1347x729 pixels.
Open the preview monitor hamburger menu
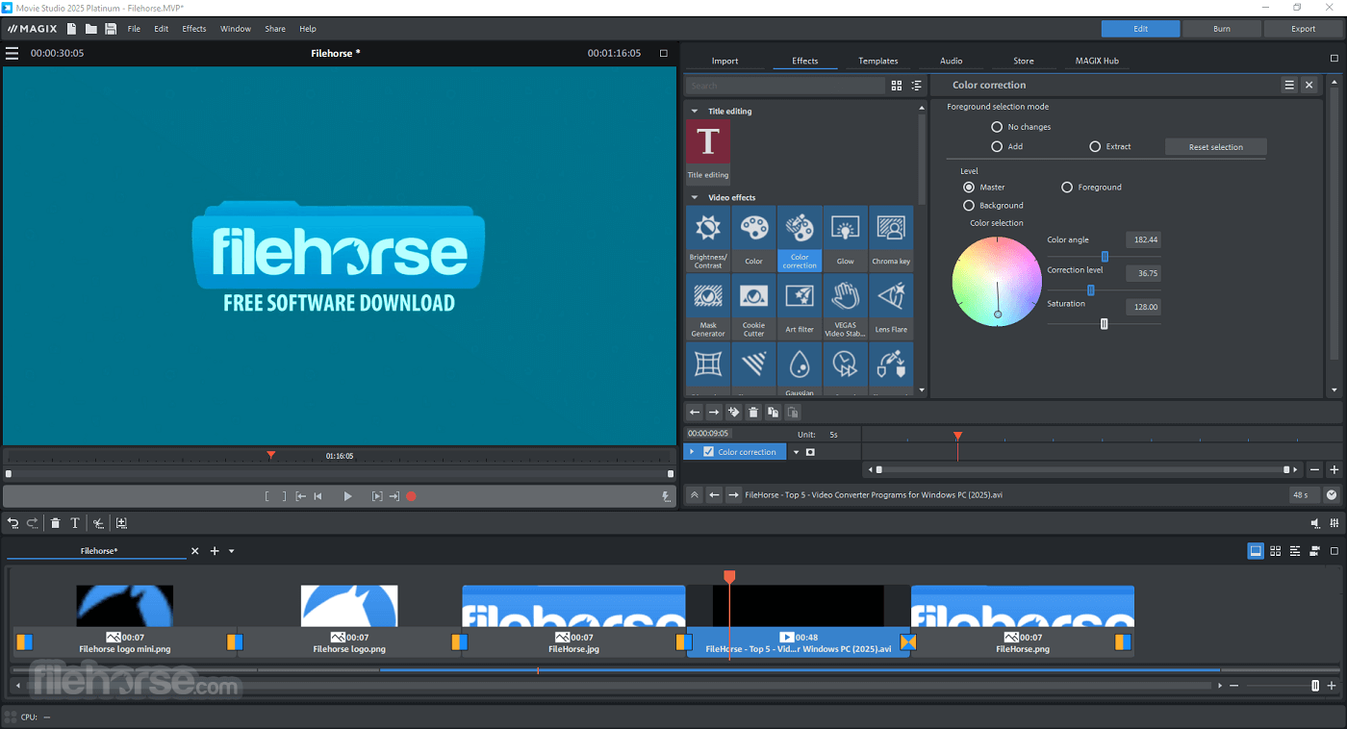click(x=13, y=53)
